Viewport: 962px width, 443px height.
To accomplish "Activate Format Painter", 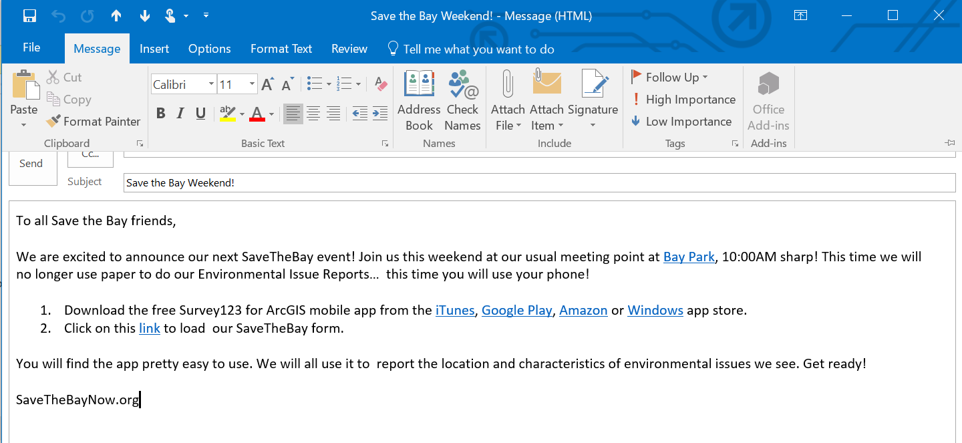I will (93, 122).
